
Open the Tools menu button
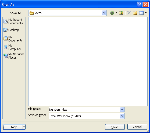click(13, 127)
